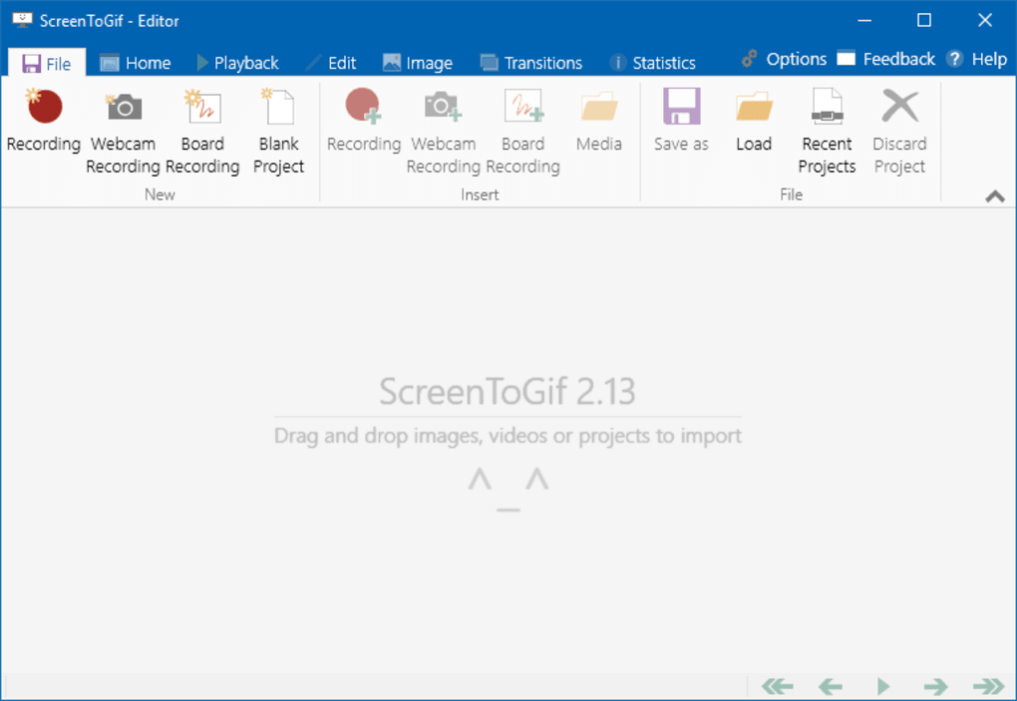Image resolution: width=1017 pixels, height=701 pixels.
Task: Open the Playback tab
Action: [237, 63]
